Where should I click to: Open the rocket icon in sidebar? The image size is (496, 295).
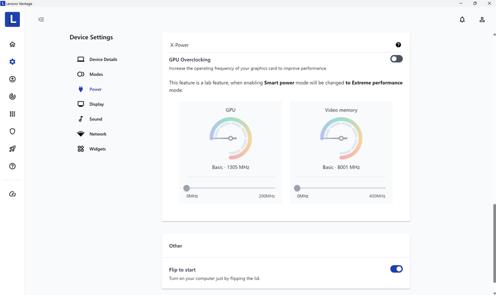coord(12,149)
